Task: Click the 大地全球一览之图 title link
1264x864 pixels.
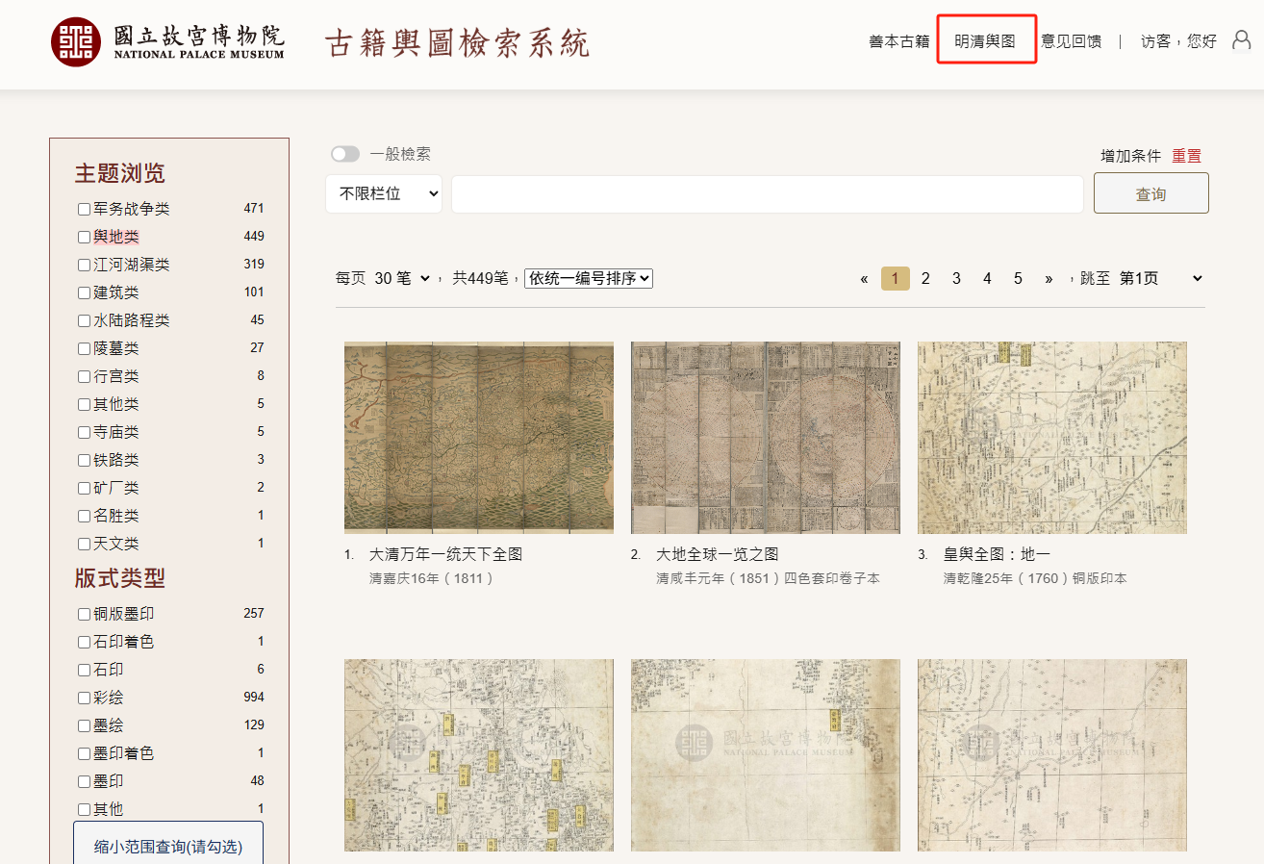Action: [717, 555]
